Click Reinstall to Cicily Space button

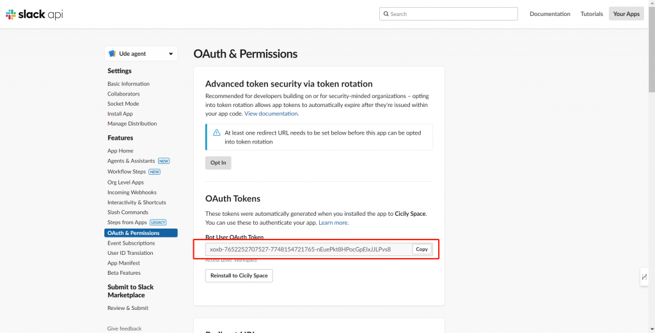pyautogui.click(x=239, y=276)
